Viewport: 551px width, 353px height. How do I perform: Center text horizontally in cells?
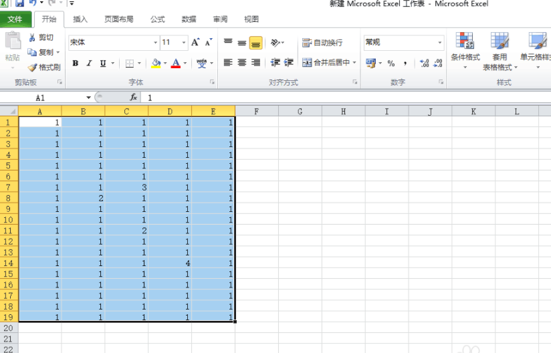(x=241, y=63)
